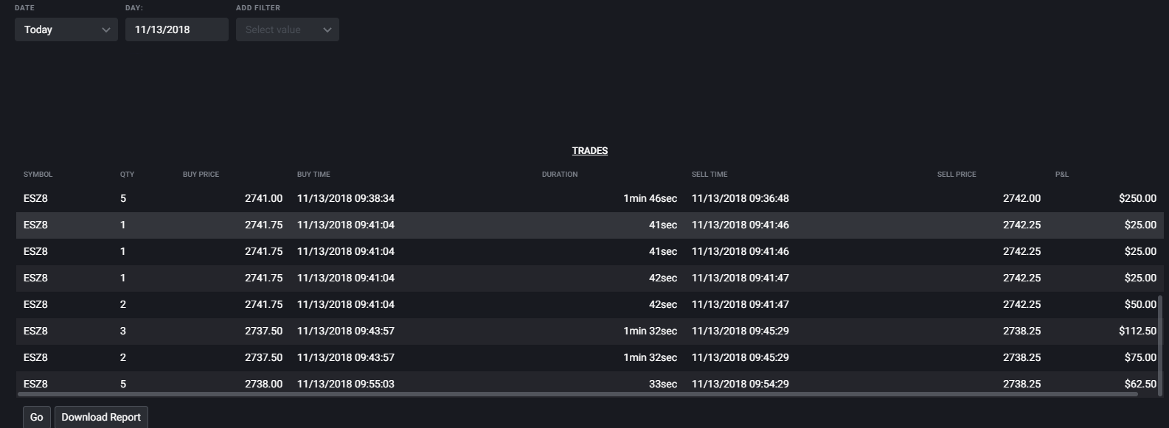Select the trade row with $112.50 P&L

[590, 331]
